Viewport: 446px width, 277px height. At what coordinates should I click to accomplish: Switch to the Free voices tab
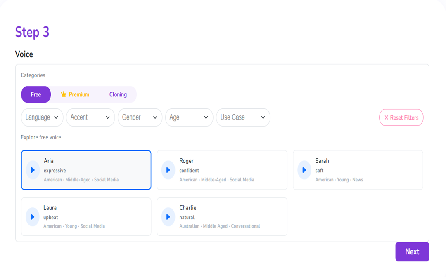click(36, 94)
